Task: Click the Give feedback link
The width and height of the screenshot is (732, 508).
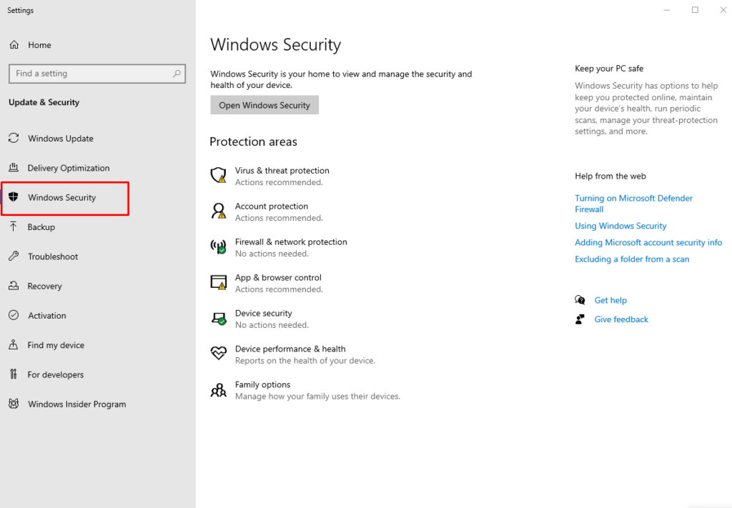Action: pos(621,319)
